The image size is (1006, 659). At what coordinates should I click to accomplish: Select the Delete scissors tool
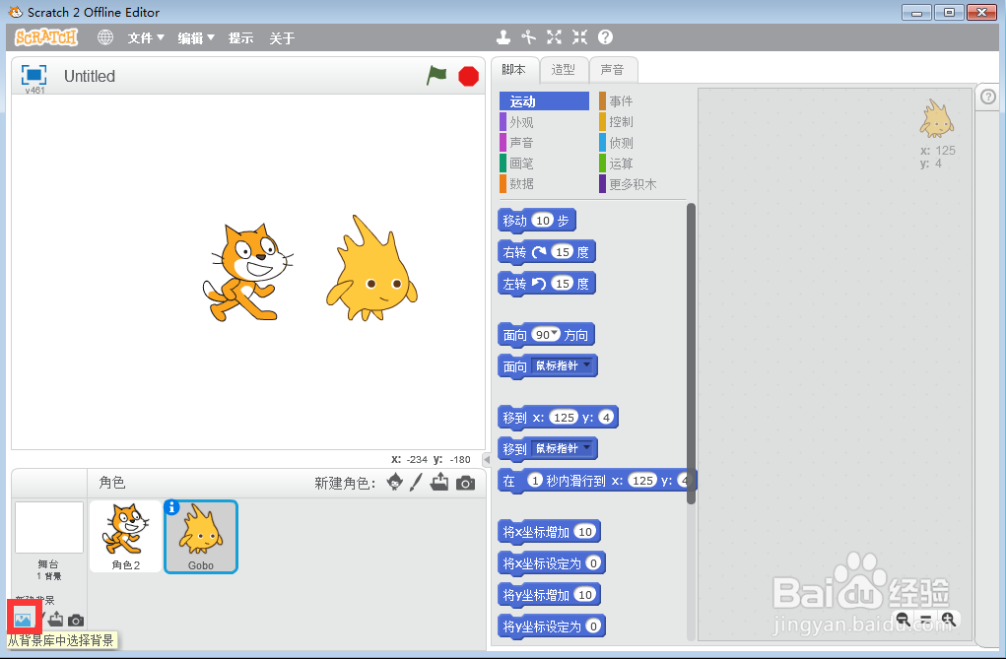529,37
